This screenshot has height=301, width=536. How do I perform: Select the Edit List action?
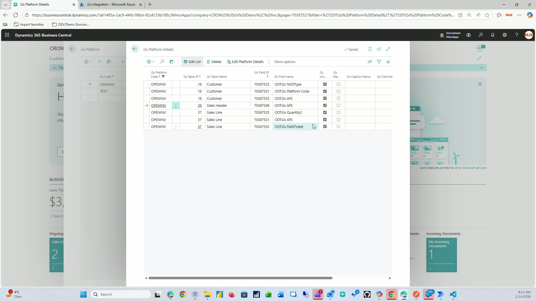[192, 62]
